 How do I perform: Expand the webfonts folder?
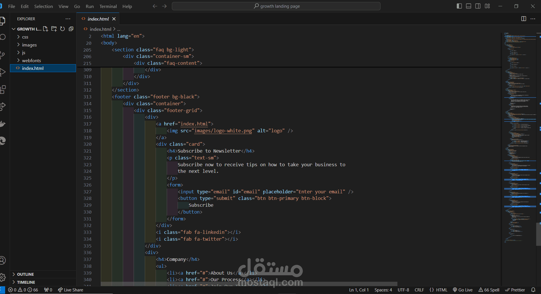coord(43,60)
